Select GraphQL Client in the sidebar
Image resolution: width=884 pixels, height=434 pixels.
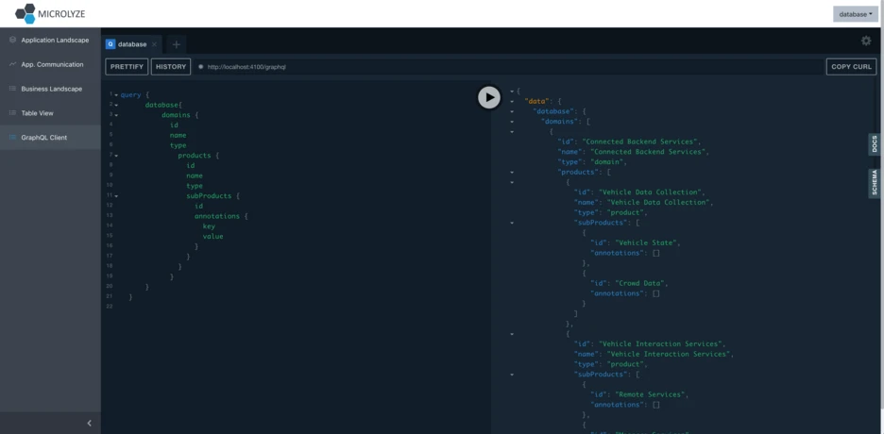point(43,138)
